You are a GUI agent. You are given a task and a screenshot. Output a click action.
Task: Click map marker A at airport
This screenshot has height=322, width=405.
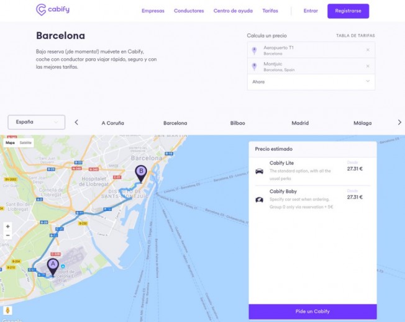coord(53,267)
